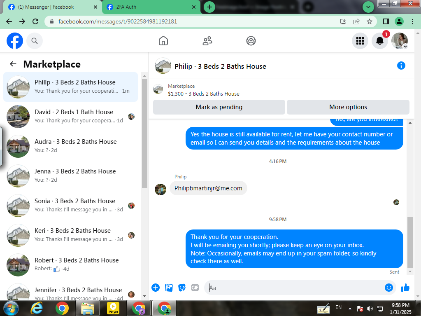Click the EN language indicator
This screenshot has height=316, width=421.
pyautogui.click(x=338, y=307)
